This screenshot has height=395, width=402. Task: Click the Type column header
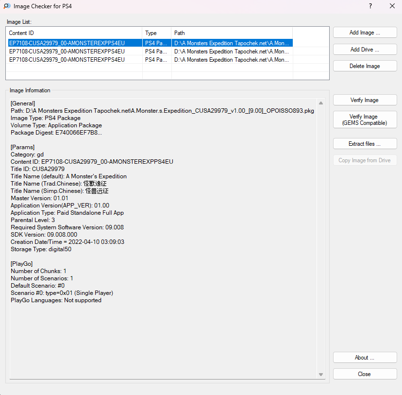coord(157,33)
